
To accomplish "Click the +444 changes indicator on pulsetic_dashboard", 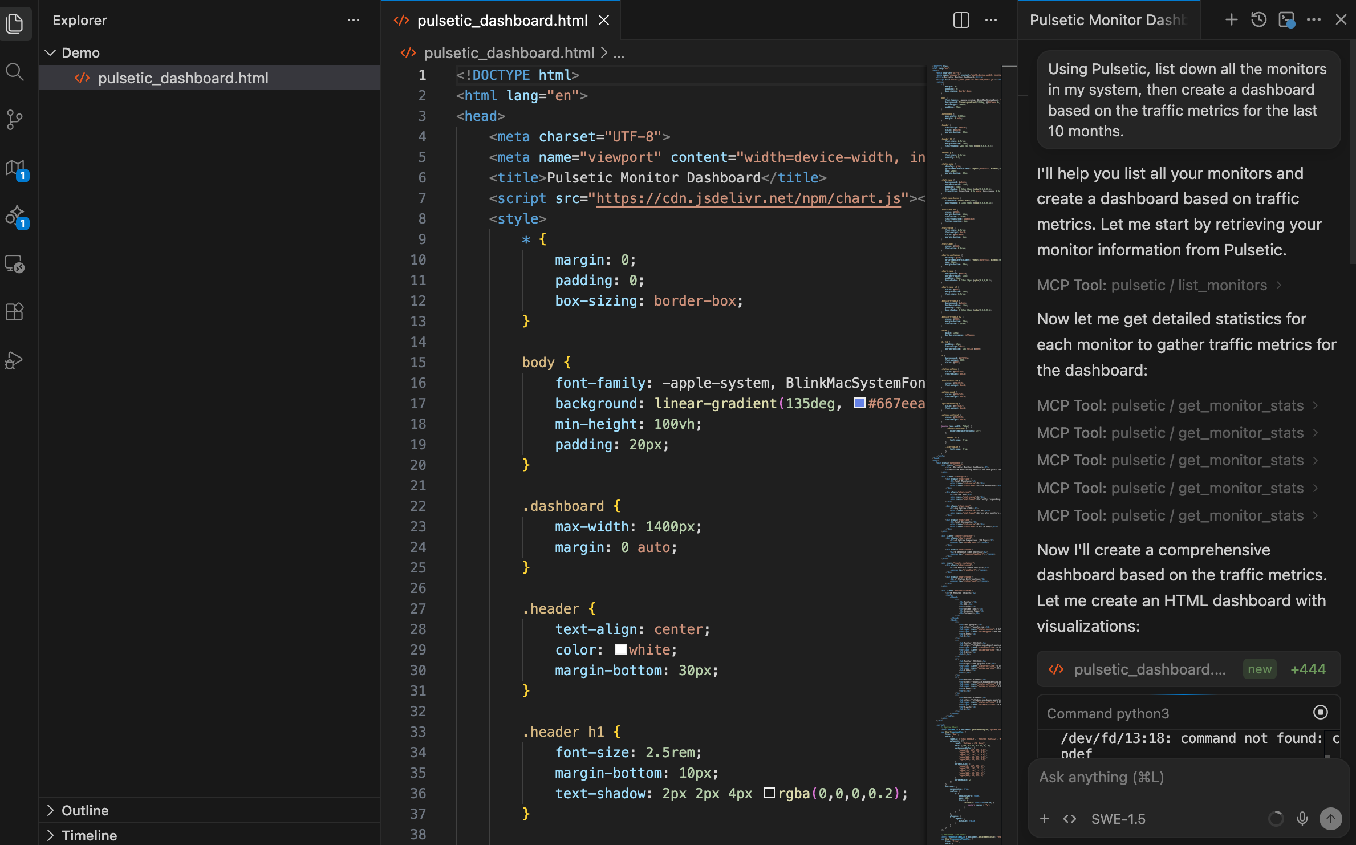I will coord(1308,669).
